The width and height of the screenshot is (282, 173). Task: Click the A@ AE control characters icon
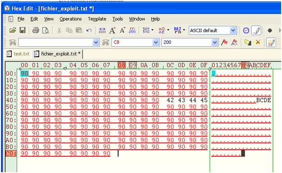[x=161, y=30]
